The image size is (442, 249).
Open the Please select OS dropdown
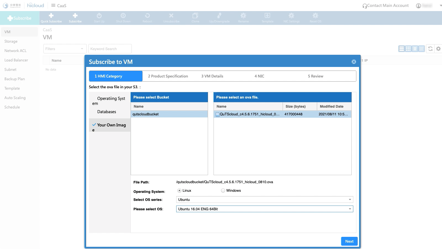coord(264,209)
